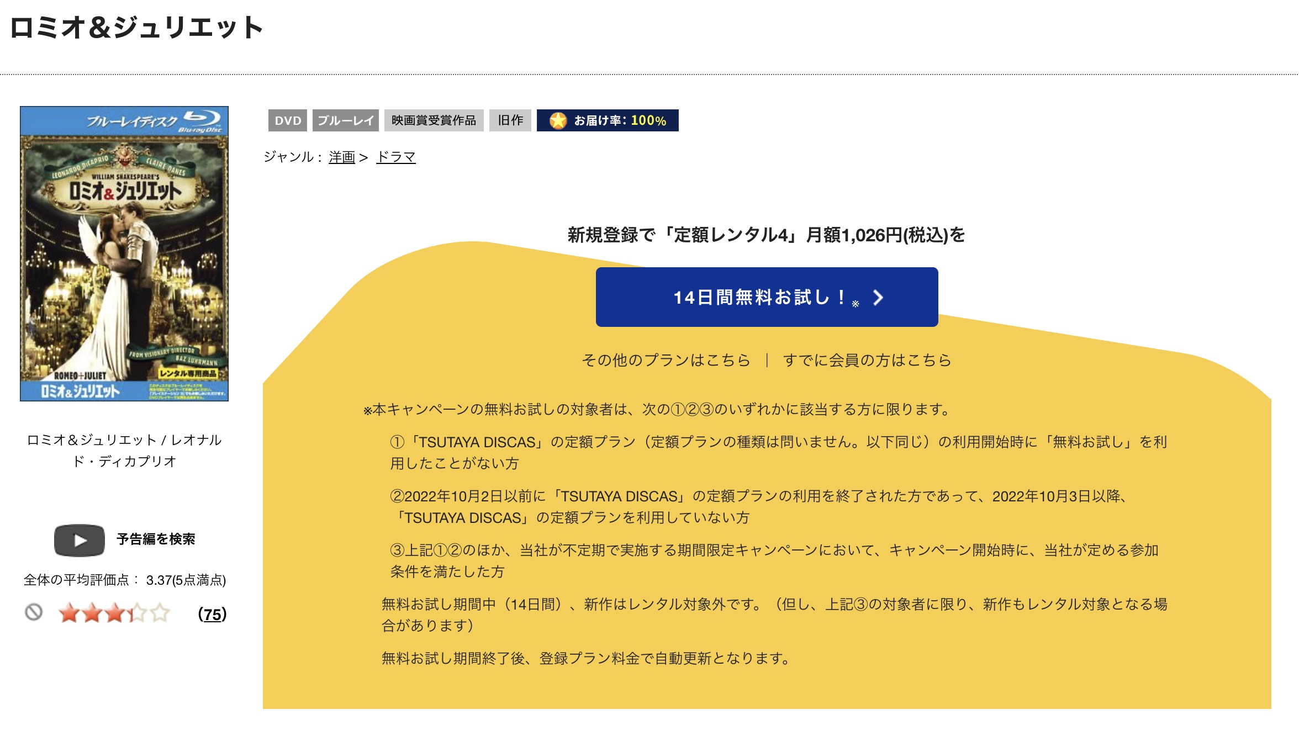Click the ロミオ&ジュリエット page heading
The width and height of the screenshot is (1299, 741).
tap(136, 27)
